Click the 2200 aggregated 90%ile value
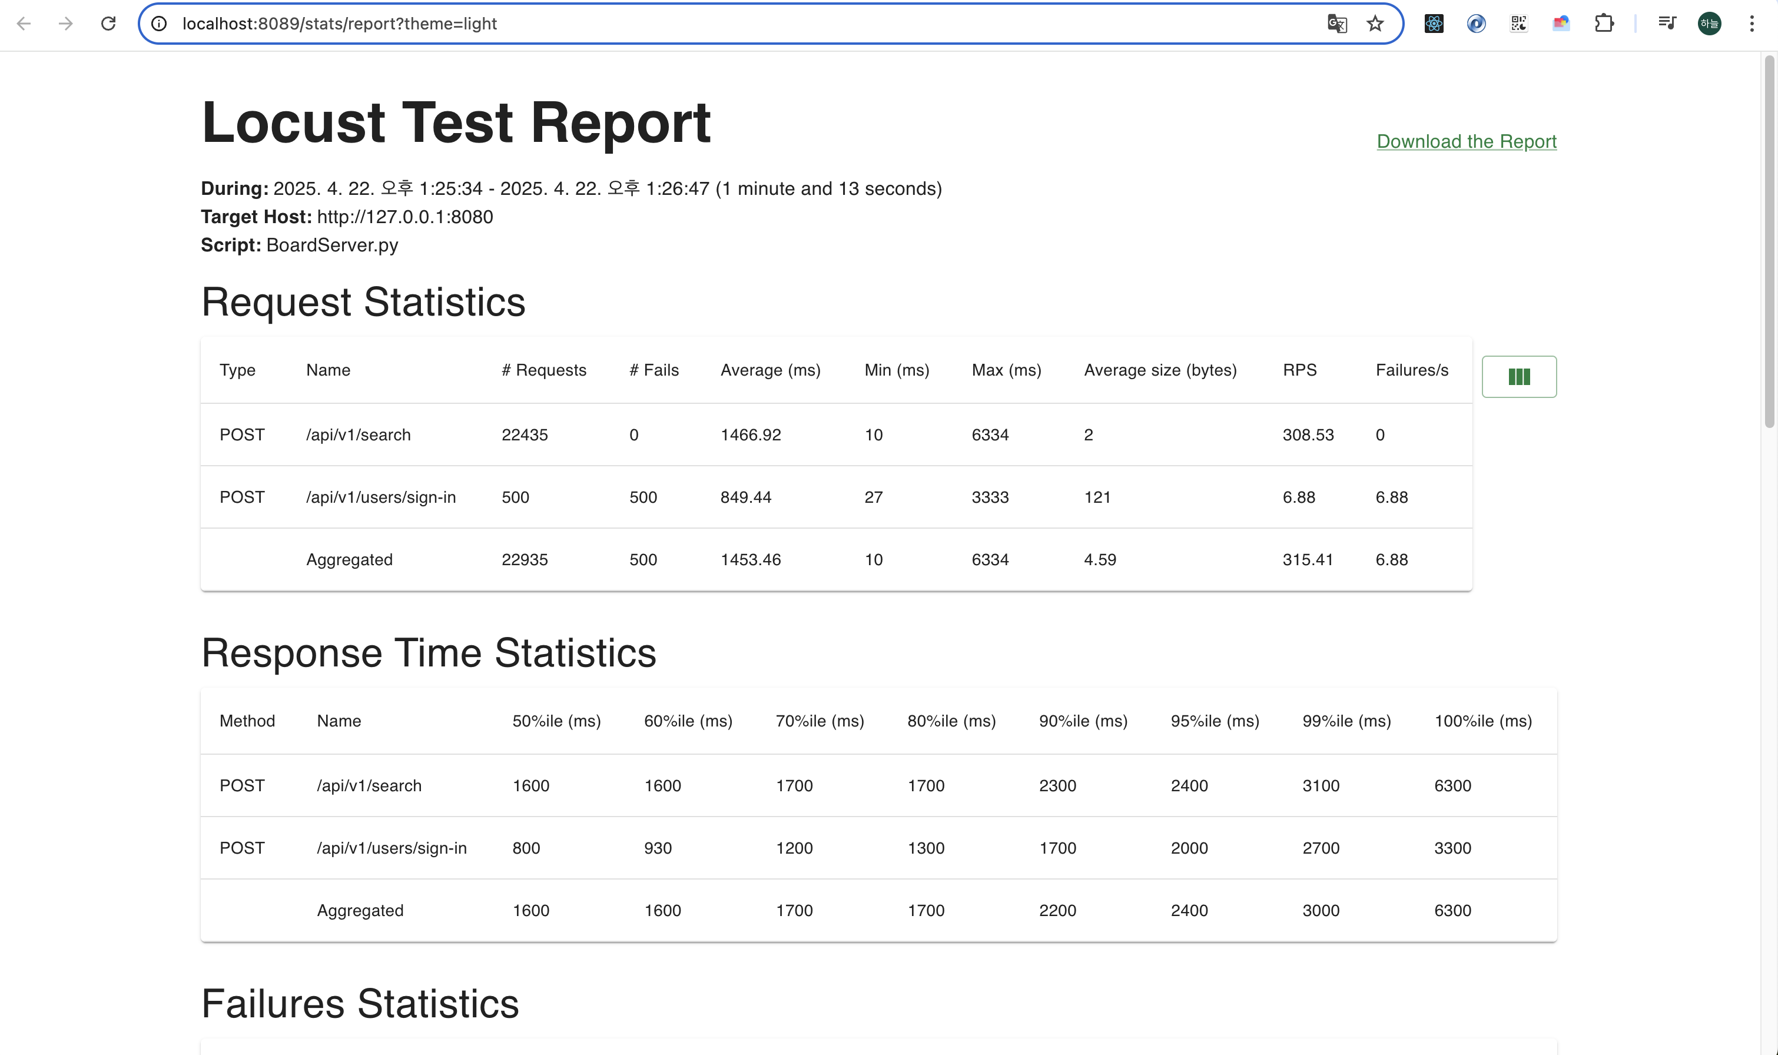 click(1058, 911)
